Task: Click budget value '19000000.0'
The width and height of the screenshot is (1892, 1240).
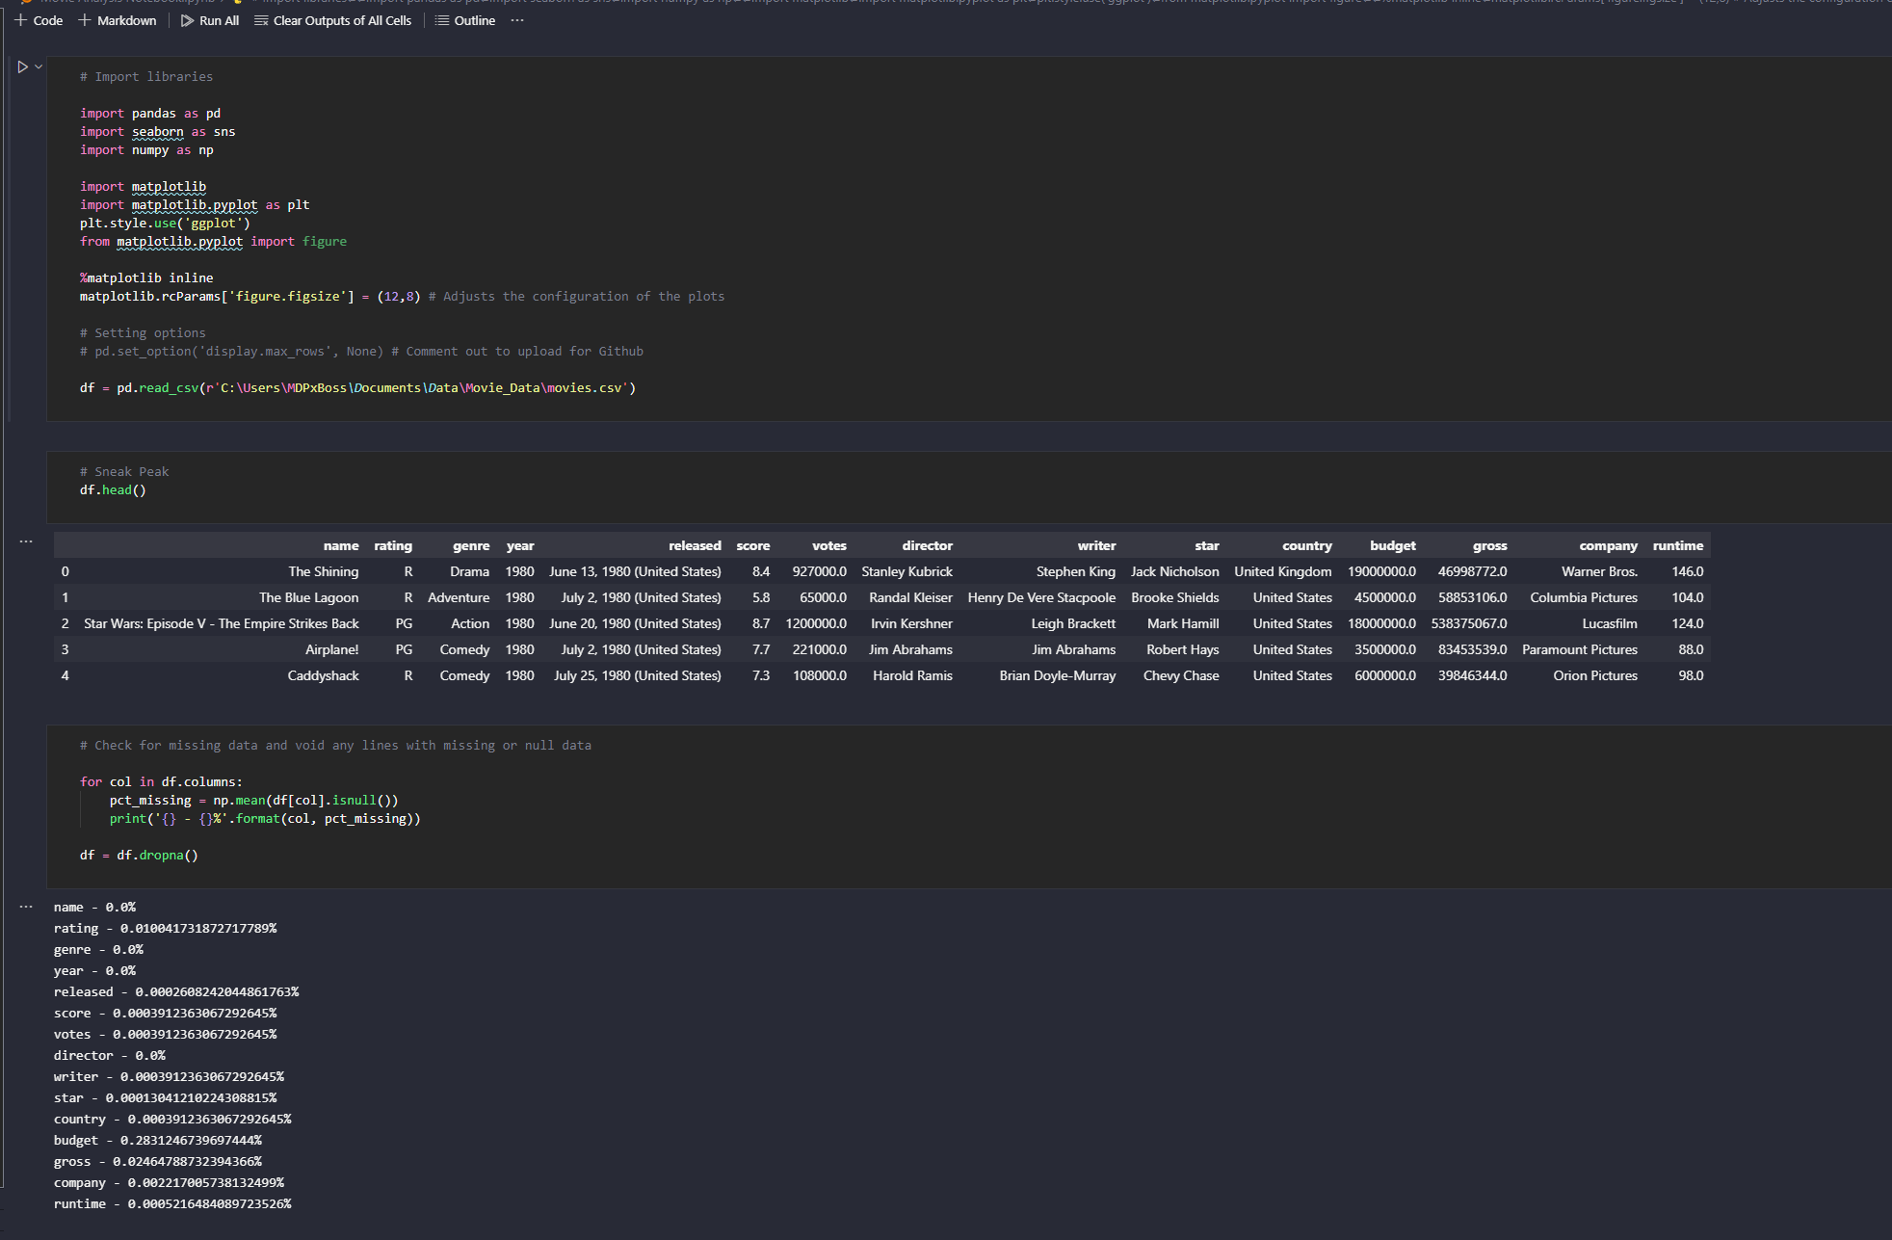Action: [1382, 571]
